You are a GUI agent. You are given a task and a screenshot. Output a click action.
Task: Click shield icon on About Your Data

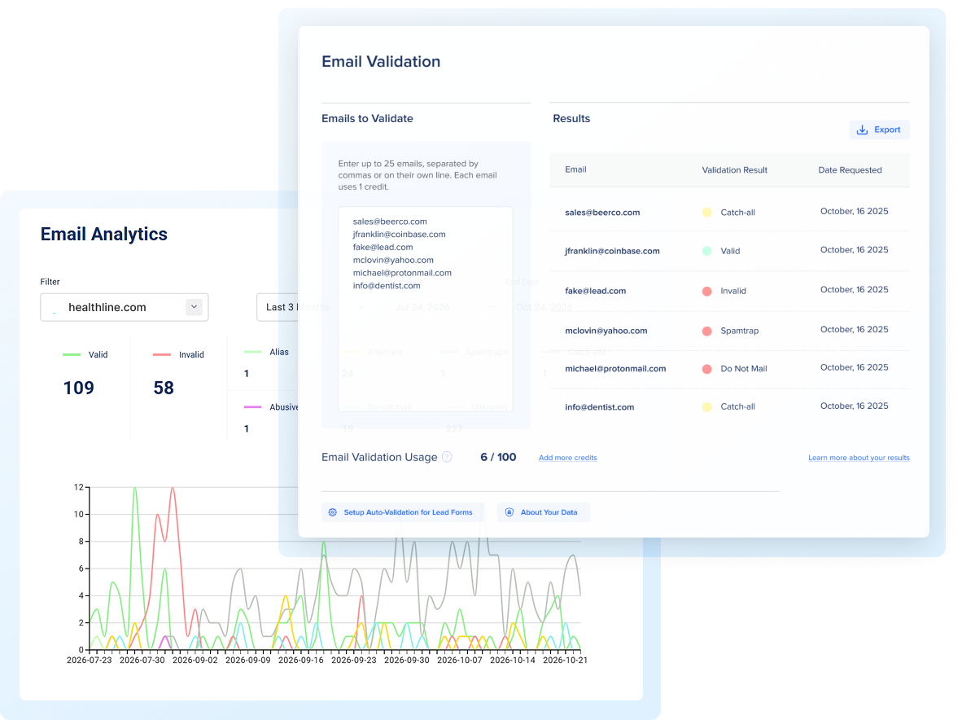[x=509, y=512]
